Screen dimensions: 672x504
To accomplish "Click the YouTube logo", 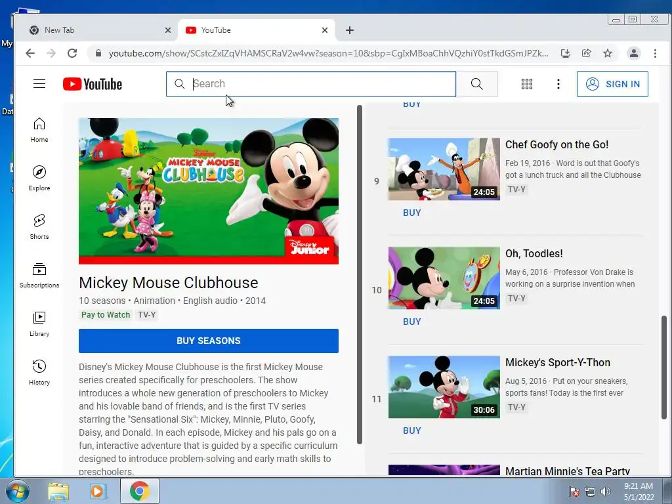I will click(x=93, y=84).
